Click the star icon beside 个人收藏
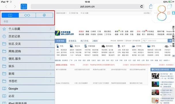175x104 pixels. point(4,29)
